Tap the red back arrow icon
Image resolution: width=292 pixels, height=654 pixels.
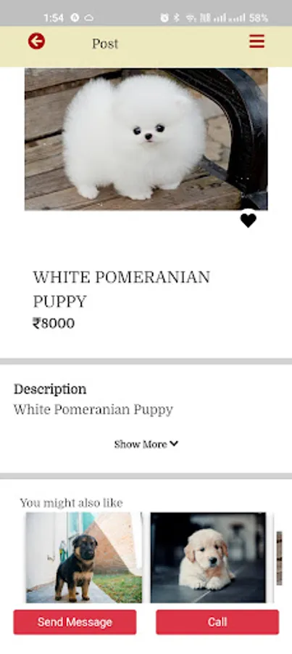pyautogui.click(x=37, y=41)
